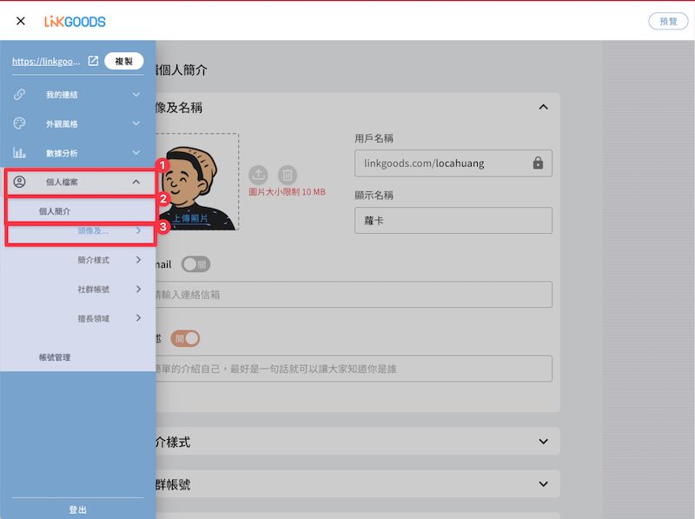
Task: Click the person icon for 個人檔案
Action: [19, 182]
